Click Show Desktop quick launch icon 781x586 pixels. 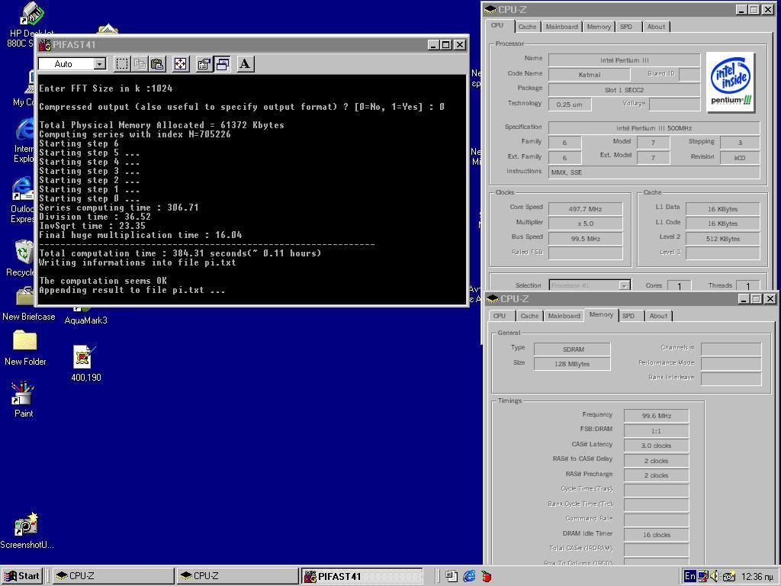(451, 576)
